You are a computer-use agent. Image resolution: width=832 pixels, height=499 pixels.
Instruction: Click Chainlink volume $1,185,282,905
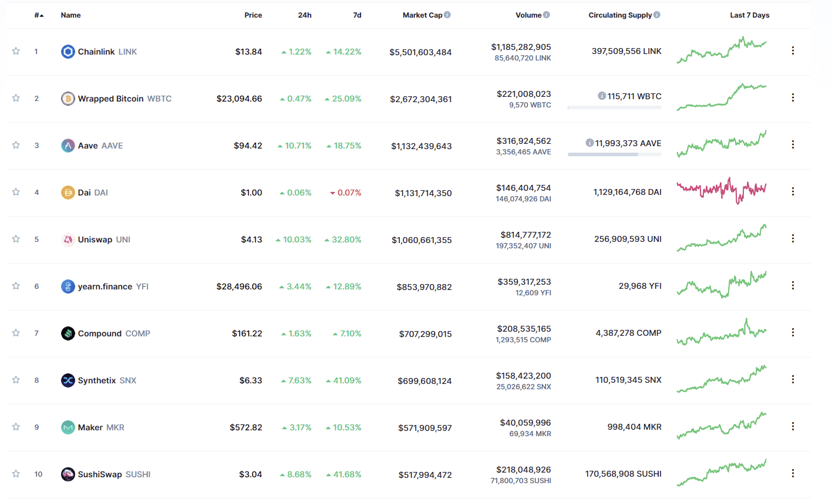(521, 47)
